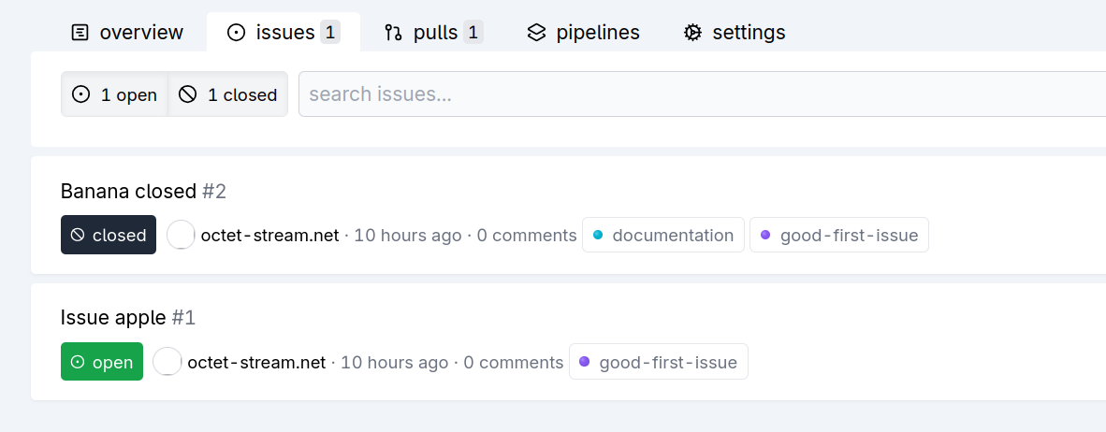Open the Issue apple title
Viewport: 1106px width, 432px height.
pos(113,318)
